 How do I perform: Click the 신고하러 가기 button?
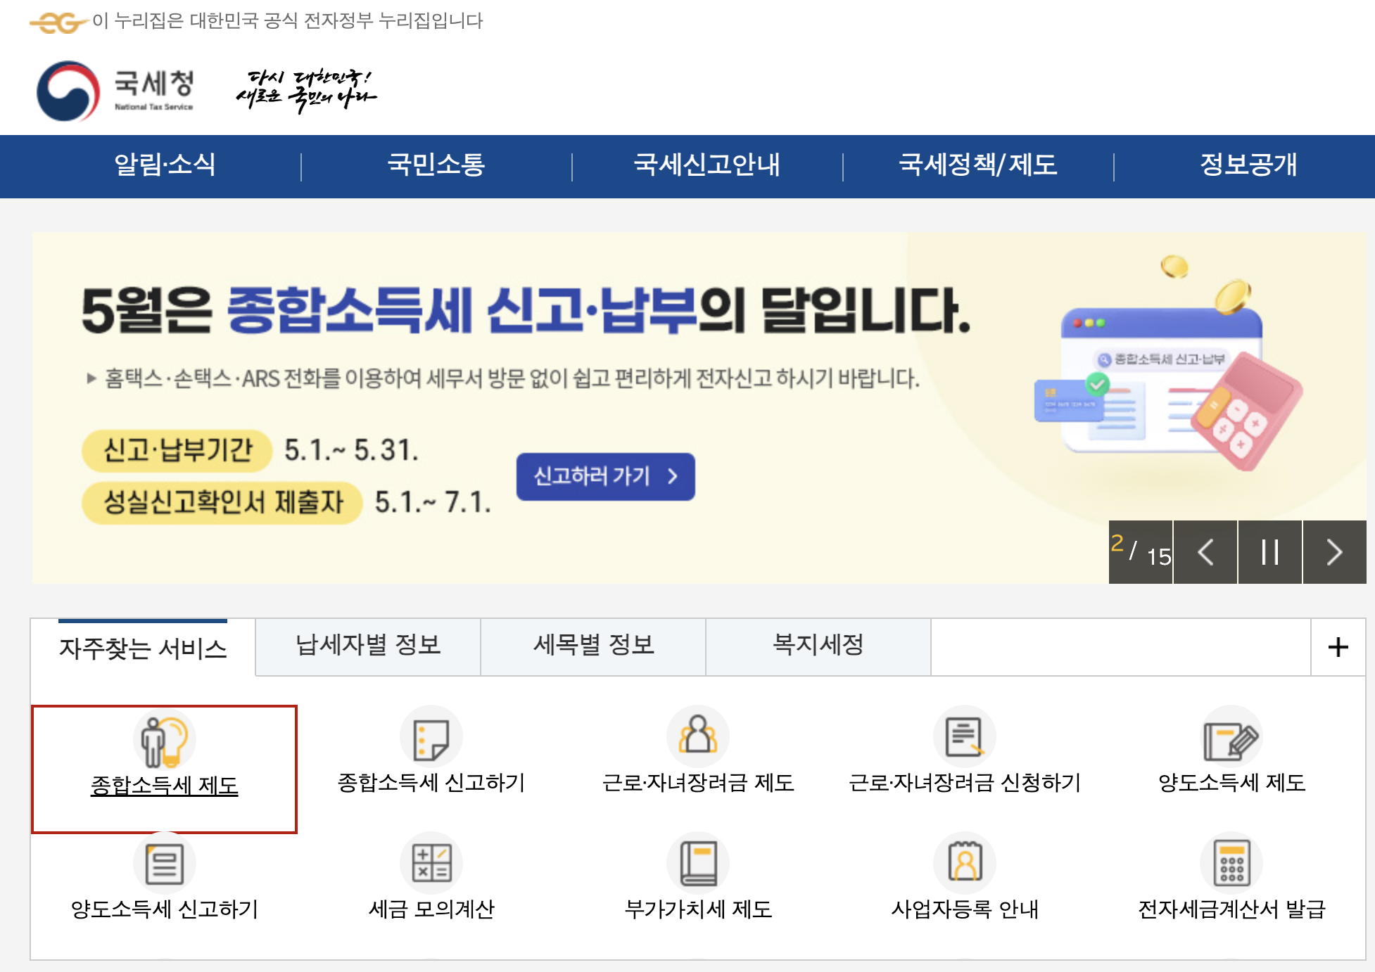[605, 477]
